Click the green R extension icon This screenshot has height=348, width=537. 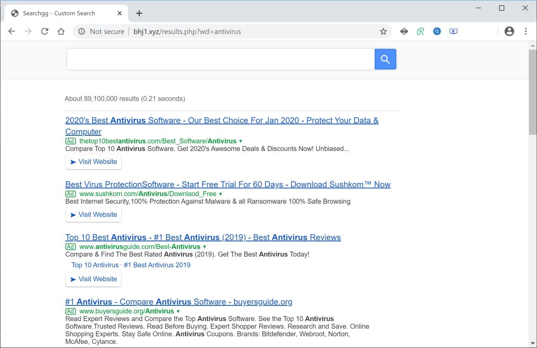click(420, 32)
